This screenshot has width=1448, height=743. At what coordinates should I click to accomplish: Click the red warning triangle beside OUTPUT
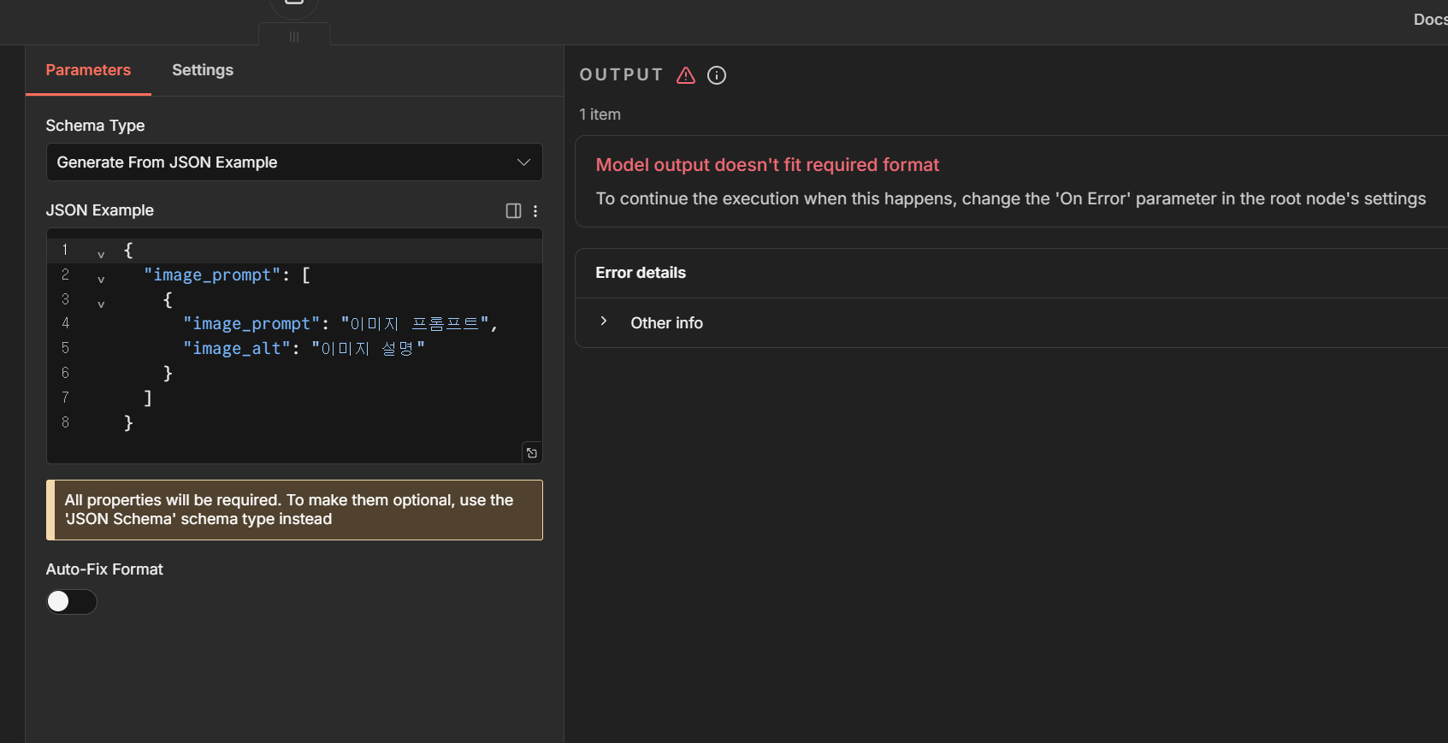(x=685, y=75)
